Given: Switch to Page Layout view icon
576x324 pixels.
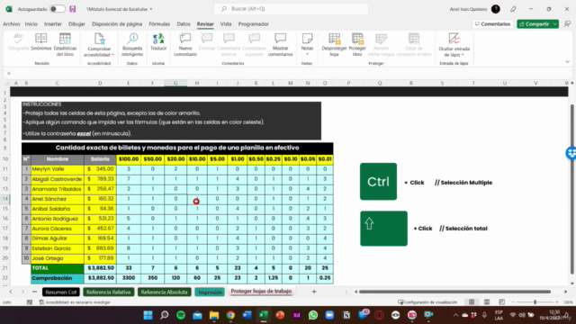Looking at the screenshot, I should (x=487, y=302).
